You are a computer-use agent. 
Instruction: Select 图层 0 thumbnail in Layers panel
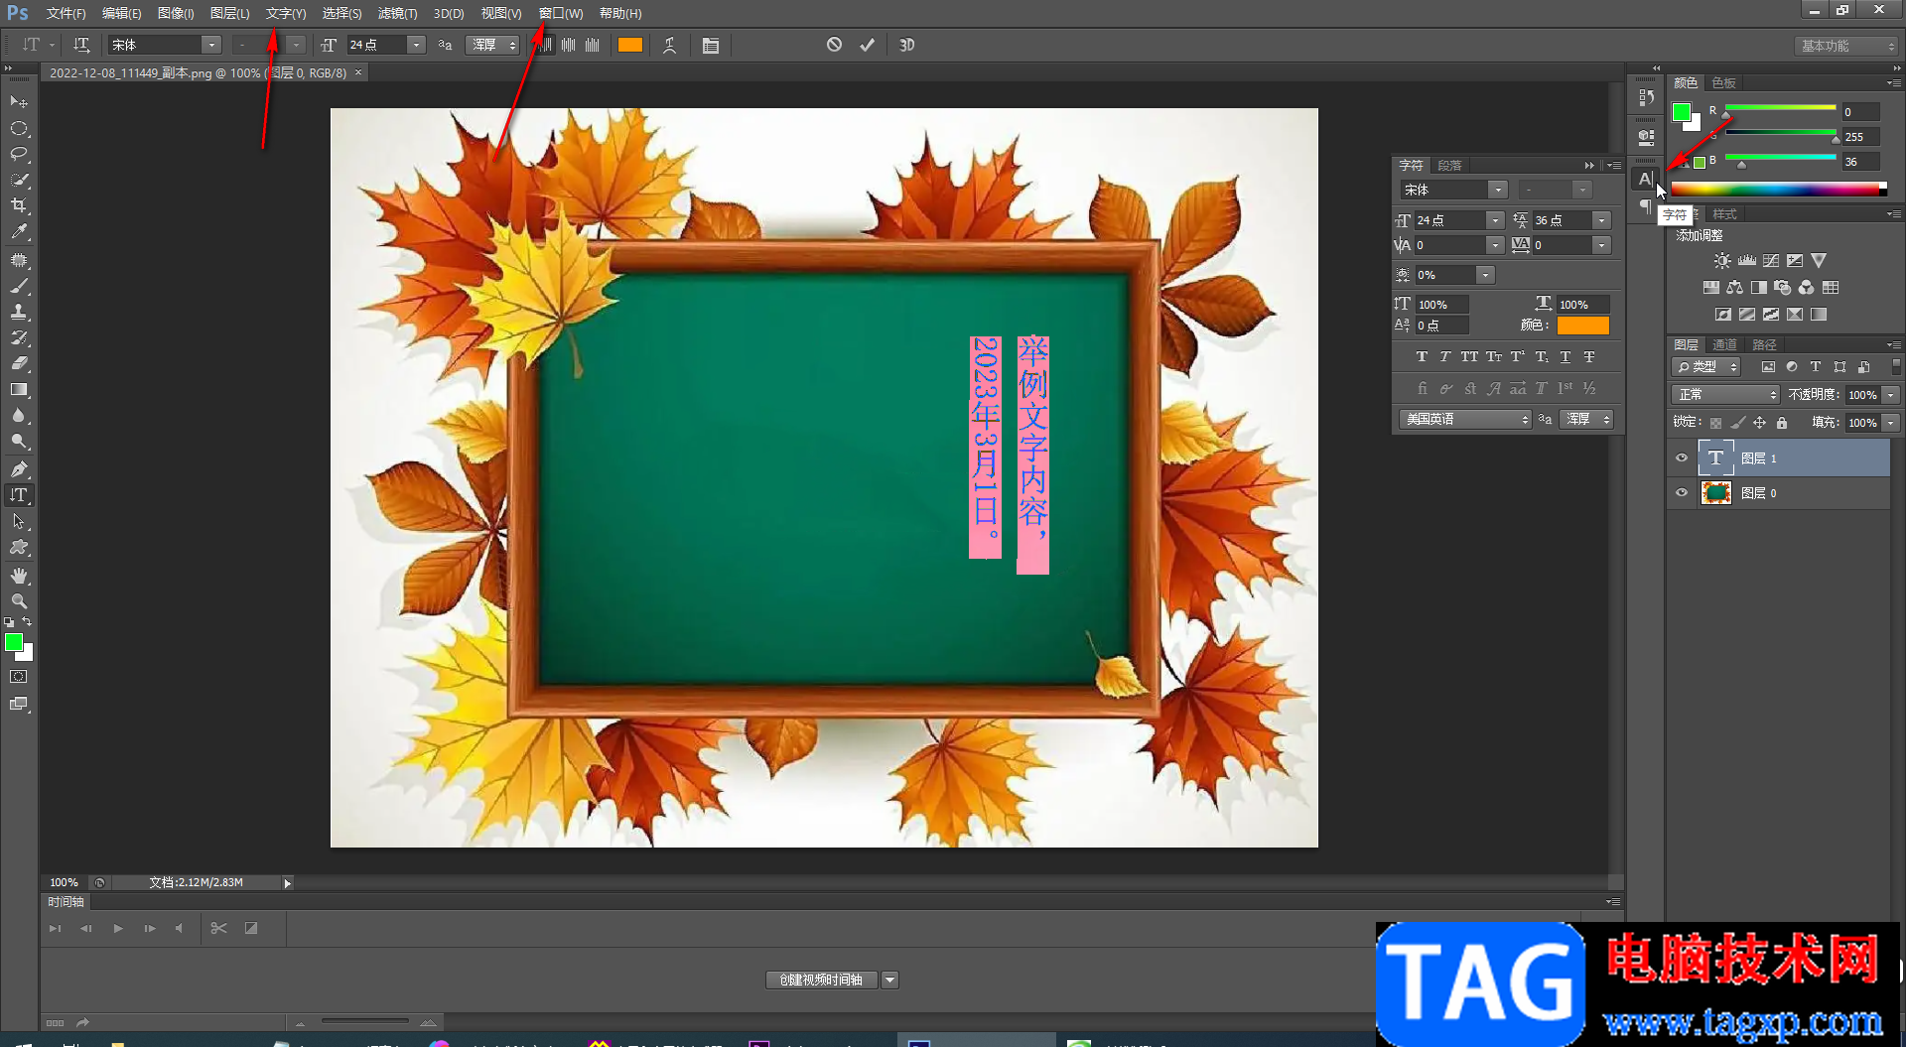[1716, 492]
